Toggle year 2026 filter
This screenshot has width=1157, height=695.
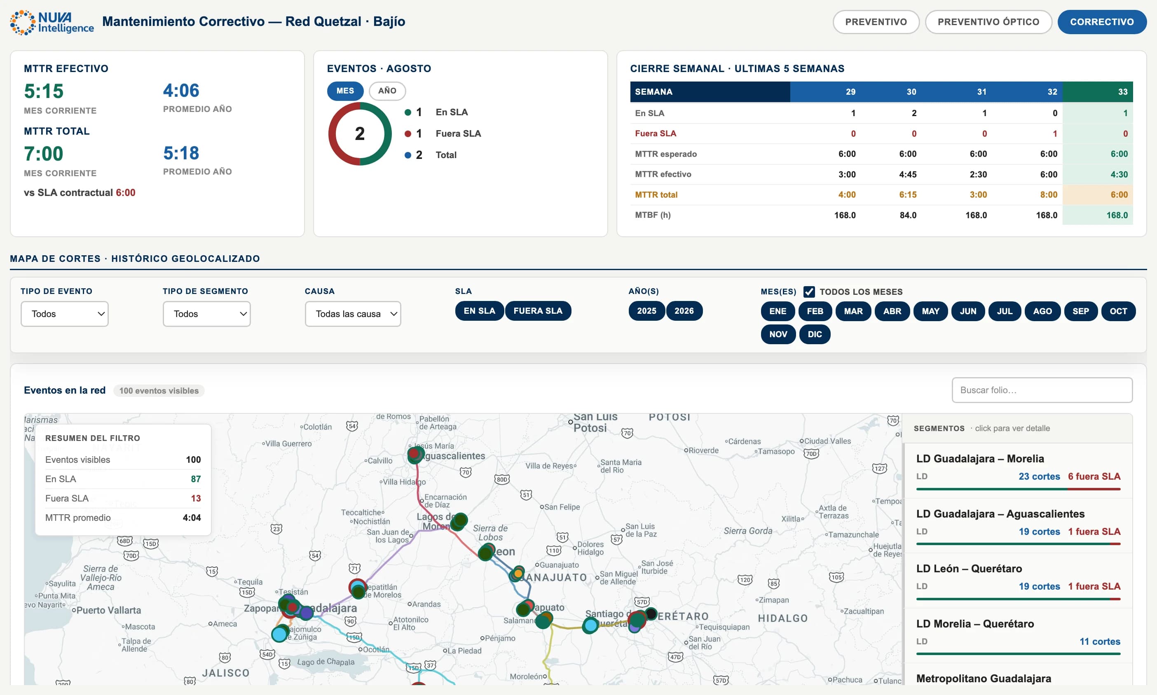click(x=684, y=311)
